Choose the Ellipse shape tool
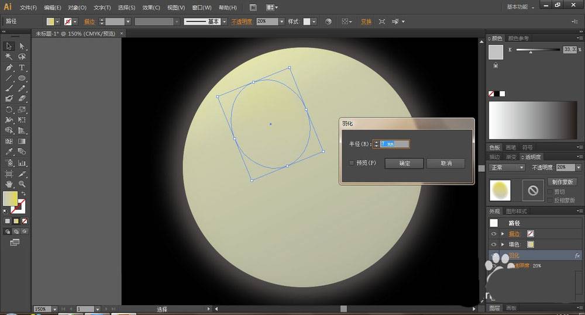585x315 pixels. (x=22, y=78)
